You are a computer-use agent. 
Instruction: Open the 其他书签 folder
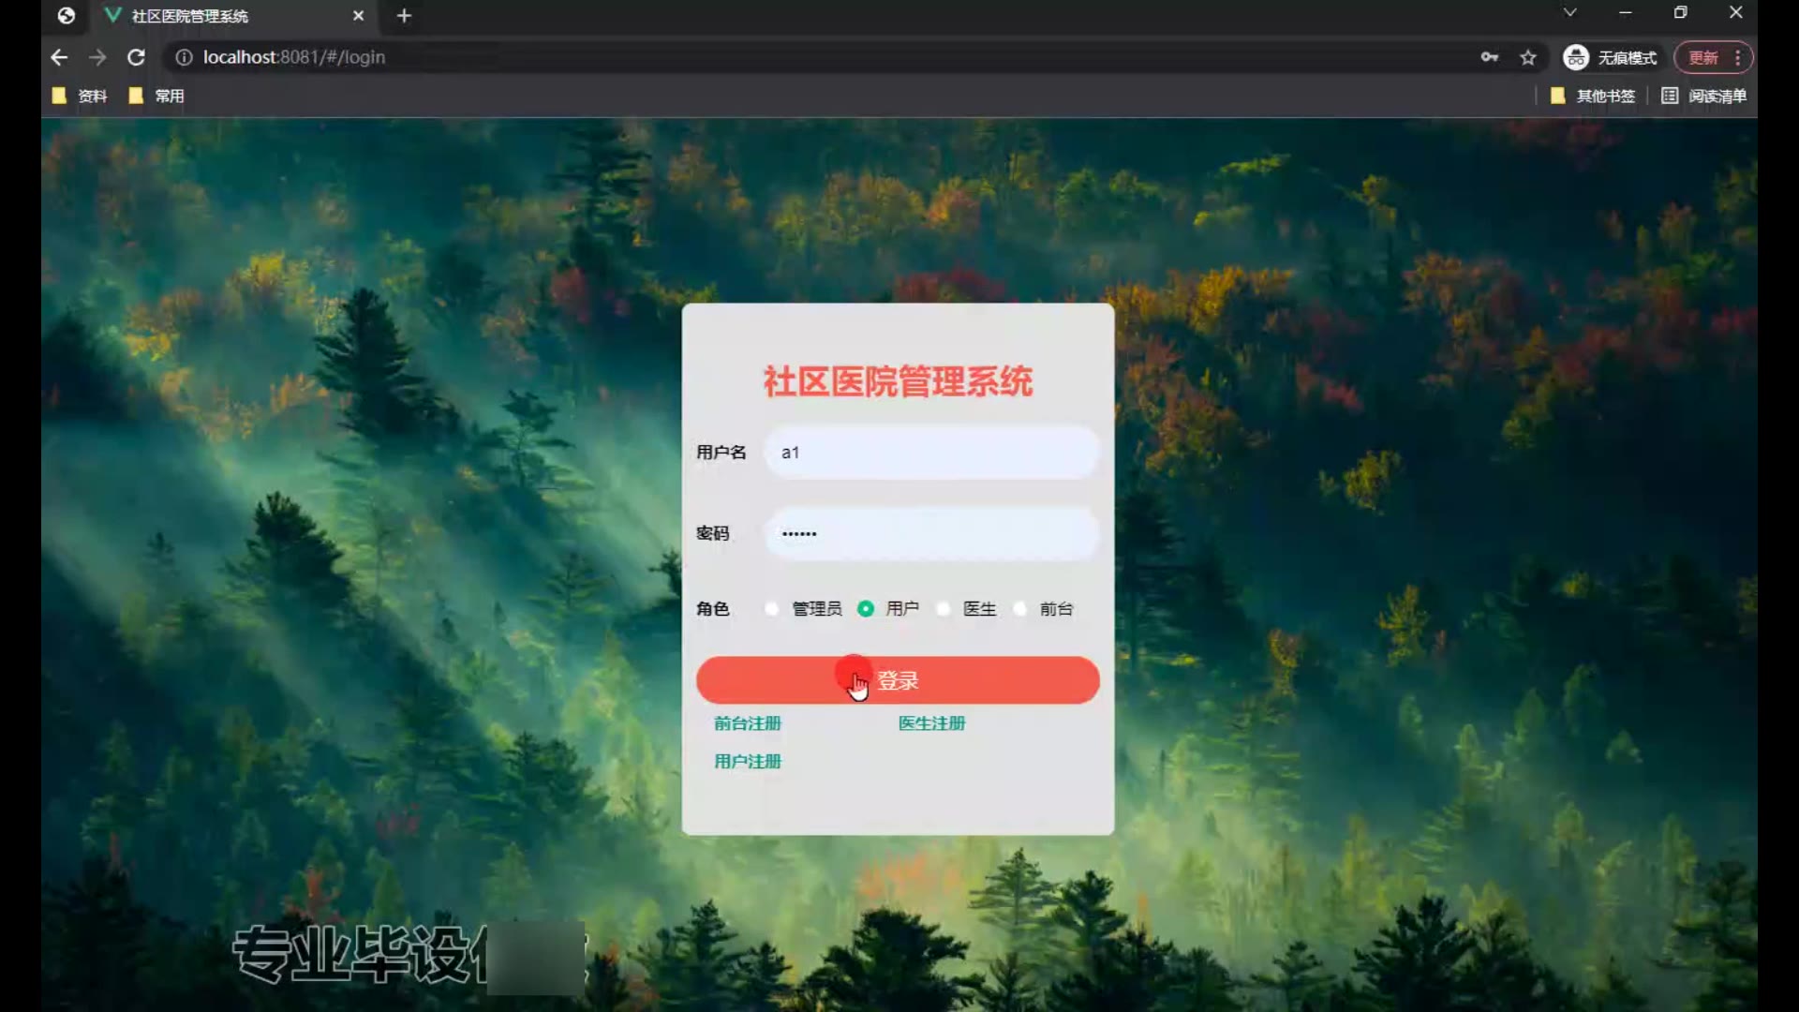click(x=1593, y=96)
